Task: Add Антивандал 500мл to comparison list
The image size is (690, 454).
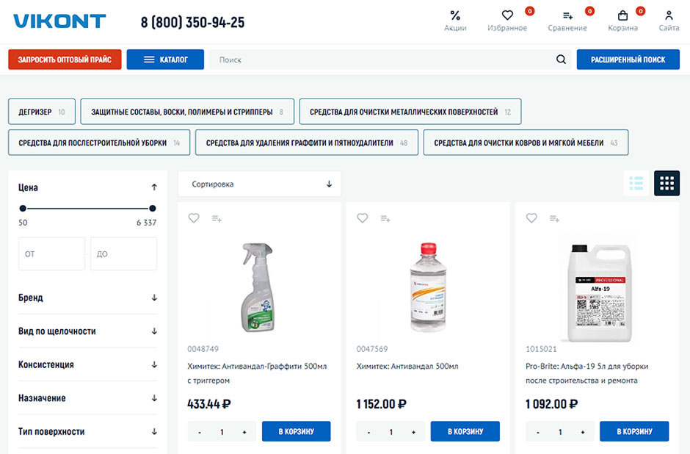Action: pos(385,218)
